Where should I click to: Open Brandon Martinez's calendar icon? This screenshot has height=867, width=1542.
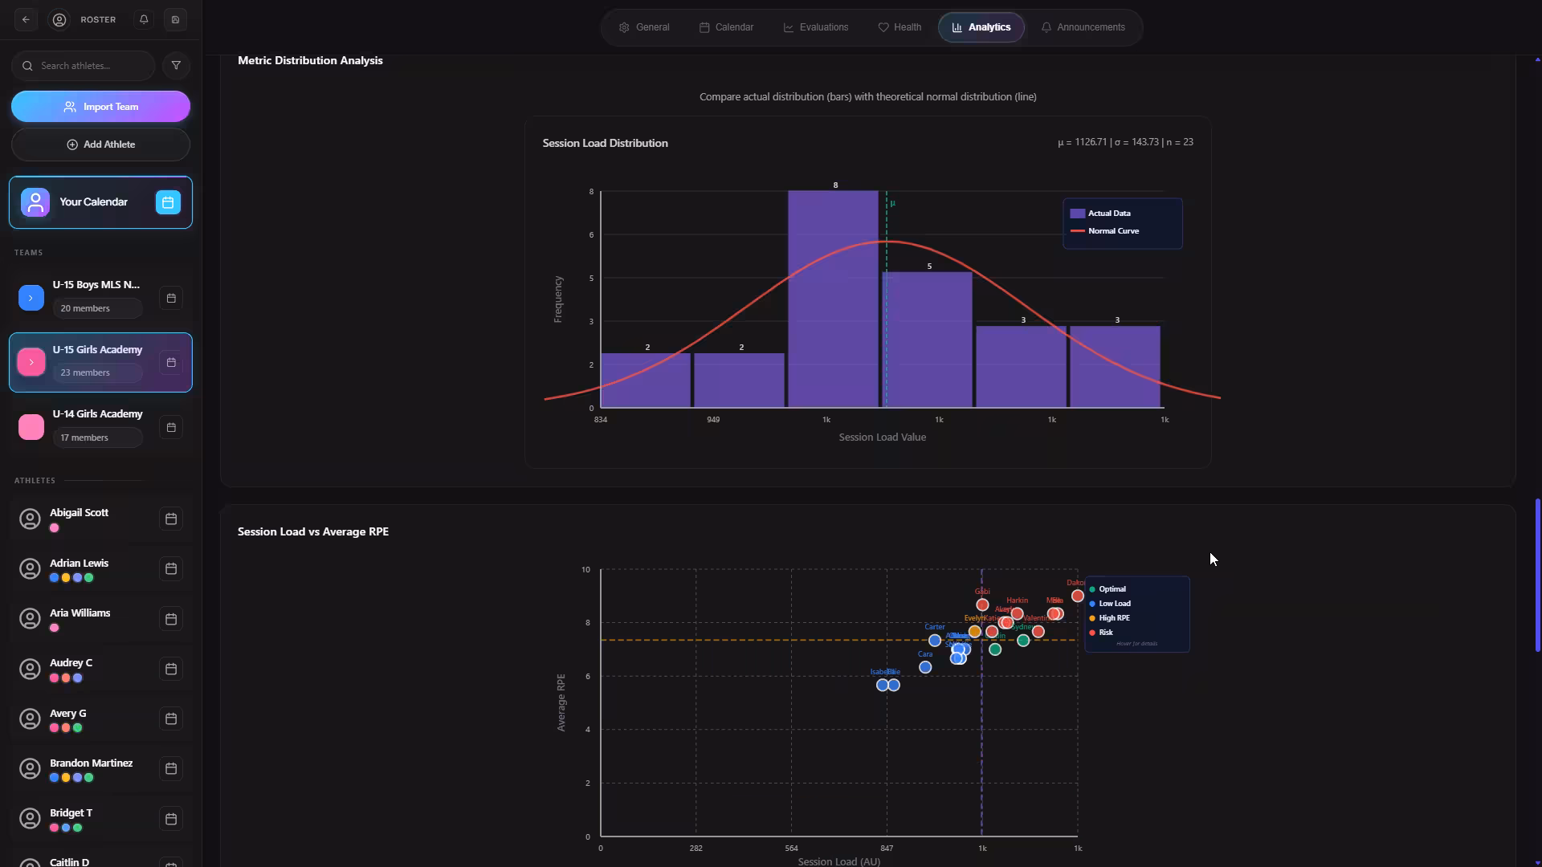click(x=171, y=769)
